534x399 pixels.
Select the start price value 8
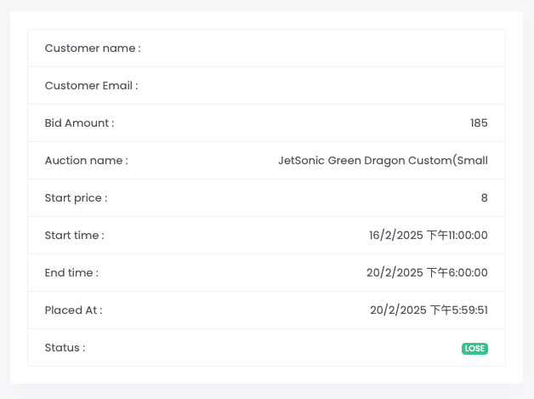(484, 198)
